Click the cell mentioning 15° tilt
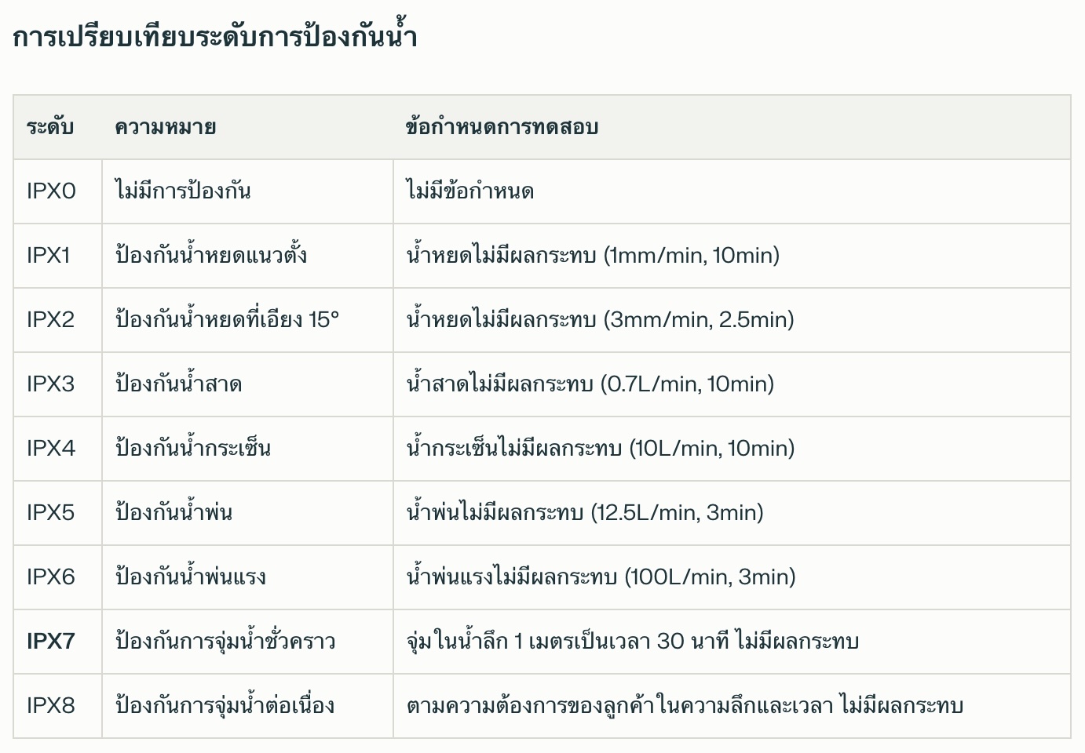This screenshot has height=753, width=1085. [x=227, y=320]
